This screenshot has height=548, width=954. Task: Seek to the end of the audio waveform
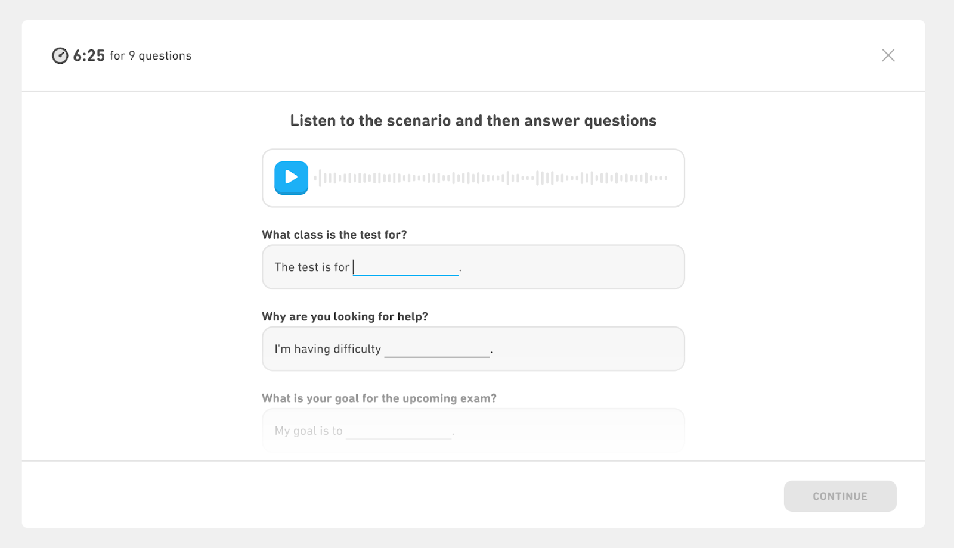pos(665,178)
